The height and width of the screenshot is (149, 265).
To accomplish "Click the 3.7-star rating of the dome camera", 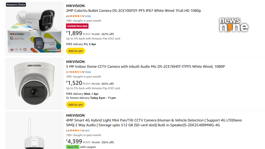I will (73, 72).
